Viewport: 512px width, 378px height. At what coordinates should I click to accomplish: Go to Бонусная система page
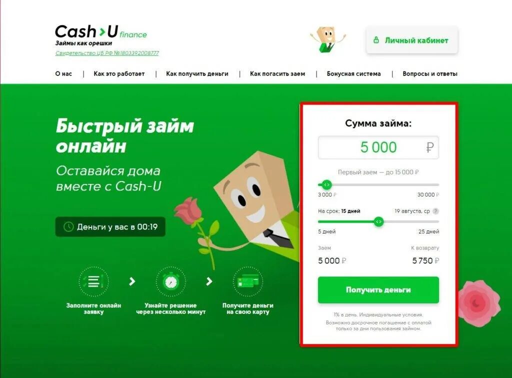point(354,74)
